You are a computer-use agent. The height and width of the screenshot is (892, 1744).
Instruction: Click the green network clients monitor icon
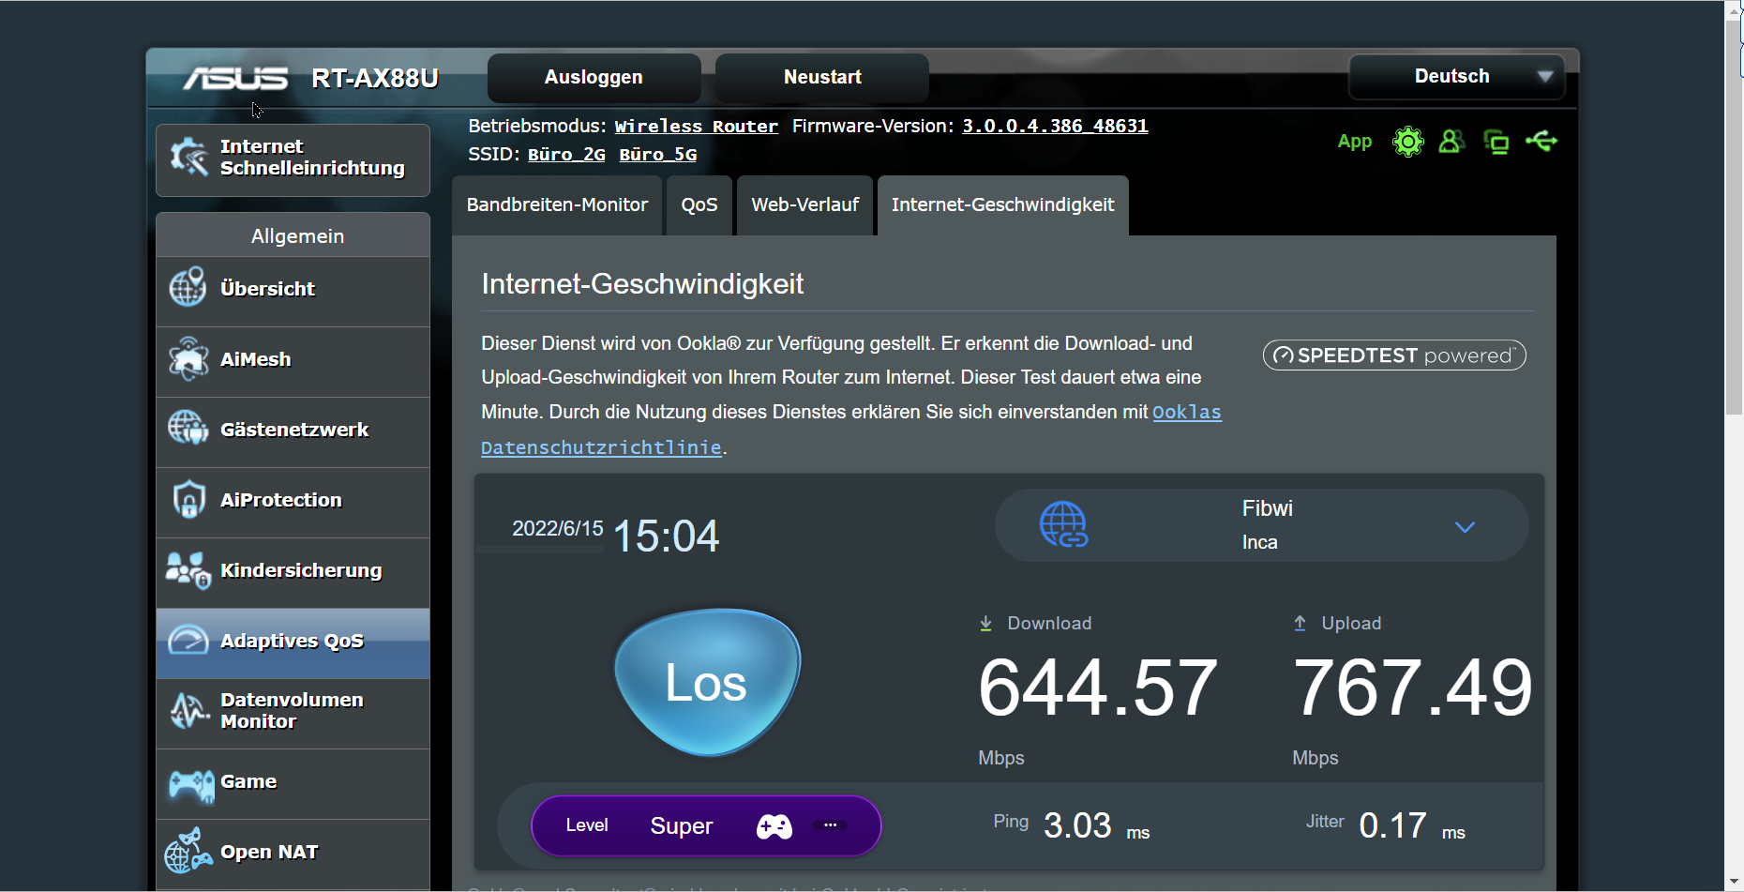1496,142
